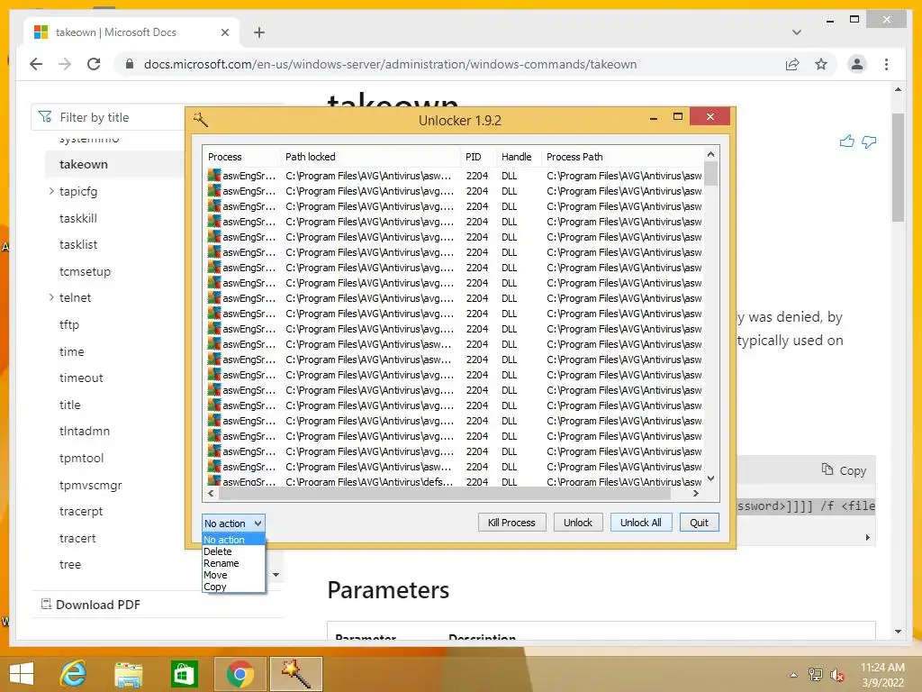Open tracert sidebar item
Screen dimensions: 922x692
pyautogui.click(x=77, y=538)
